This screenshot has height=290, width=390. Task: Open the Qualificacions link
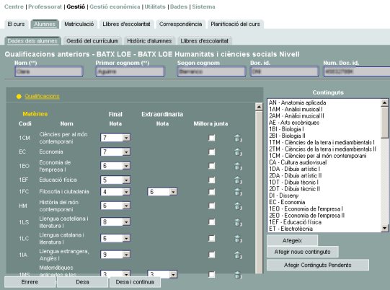42,97
